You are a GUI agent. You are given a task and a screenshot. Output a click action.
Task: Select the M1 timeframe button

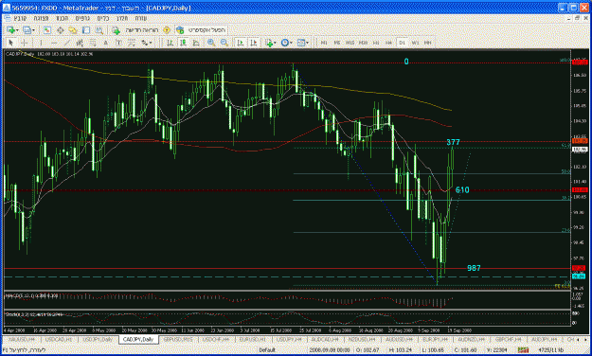[x=324, y=43]
